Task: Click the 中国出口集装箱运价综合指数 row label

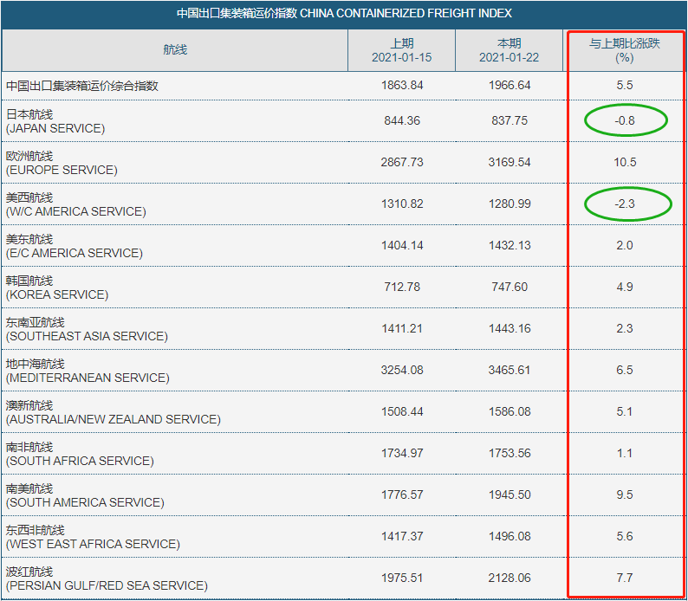Action: point(82,86)
